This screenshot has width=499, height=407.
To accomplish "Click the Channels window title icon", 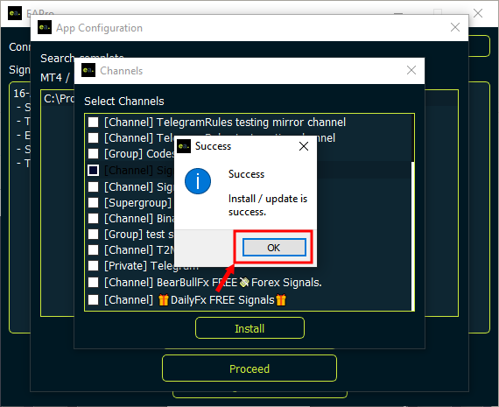I will click(x=88, y=70).
